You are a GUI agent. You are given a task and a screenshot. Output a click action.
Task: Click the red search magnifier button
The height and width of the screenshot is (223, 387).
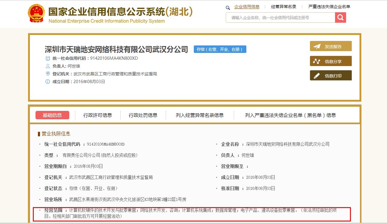point(340,18)
